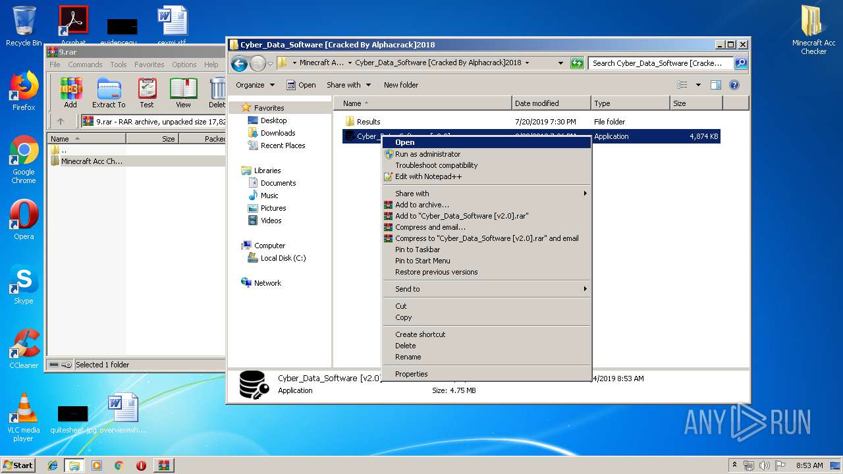Click the Windows Media Player taskbar icon
This screenshot has width=843, height=474.
point(97,465)
